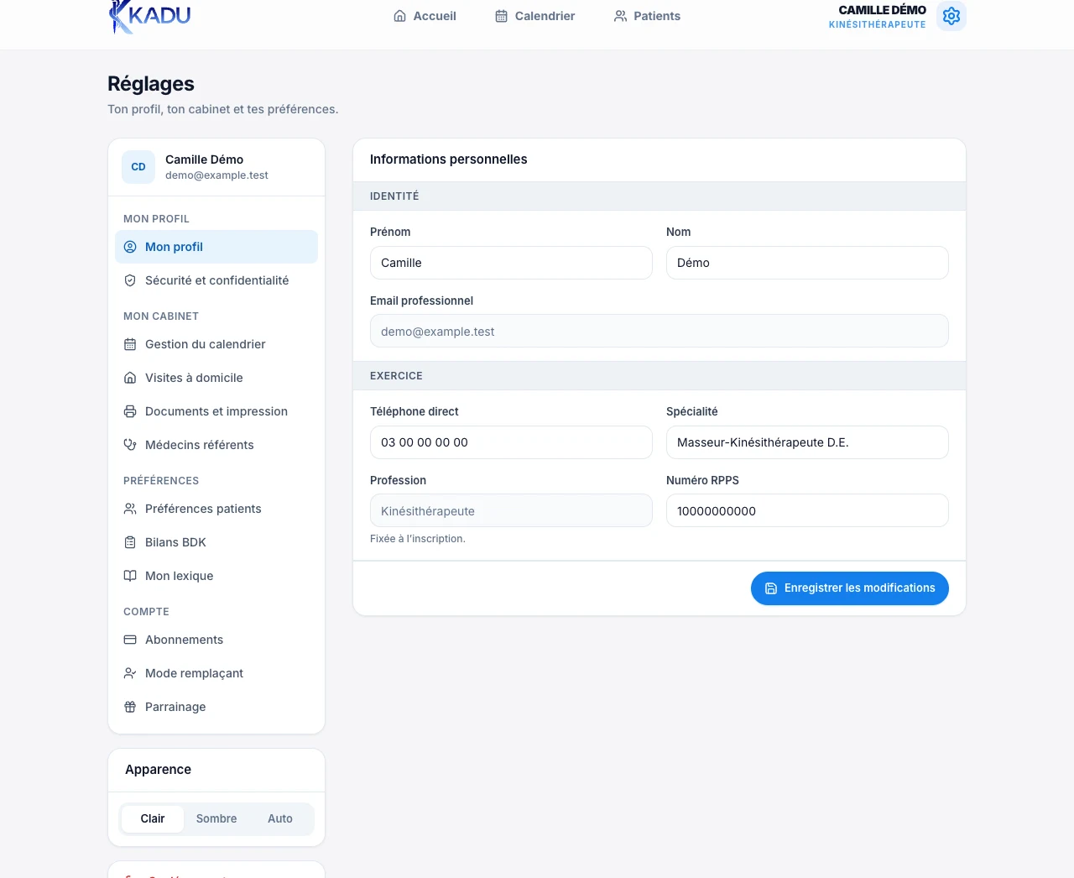Click the Email professionnel field
Viewport: 1074px width, 878px height.
[x=660, y=332]
